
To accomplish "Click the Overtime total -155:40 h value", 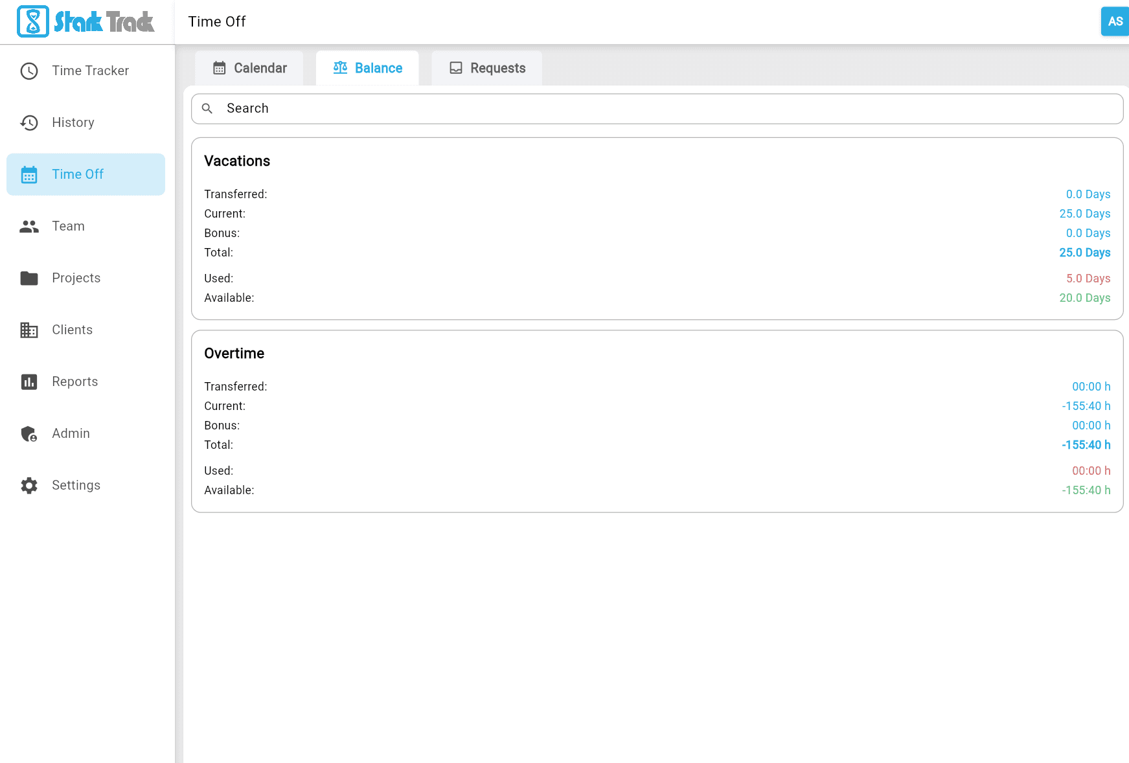I will (1086, 445).
